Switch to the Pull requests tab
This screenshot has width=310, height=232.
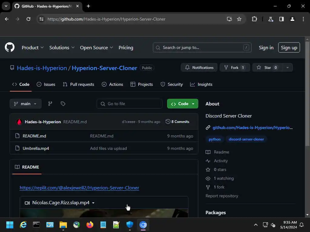[78, 84]
